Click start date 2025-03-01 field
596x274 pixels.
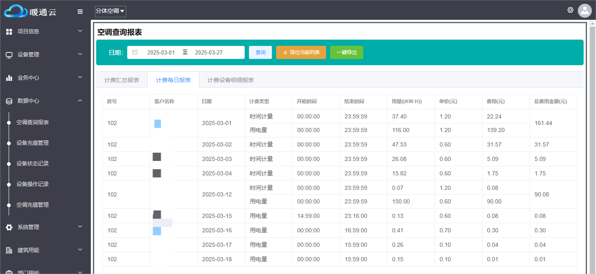coord(161,52)
